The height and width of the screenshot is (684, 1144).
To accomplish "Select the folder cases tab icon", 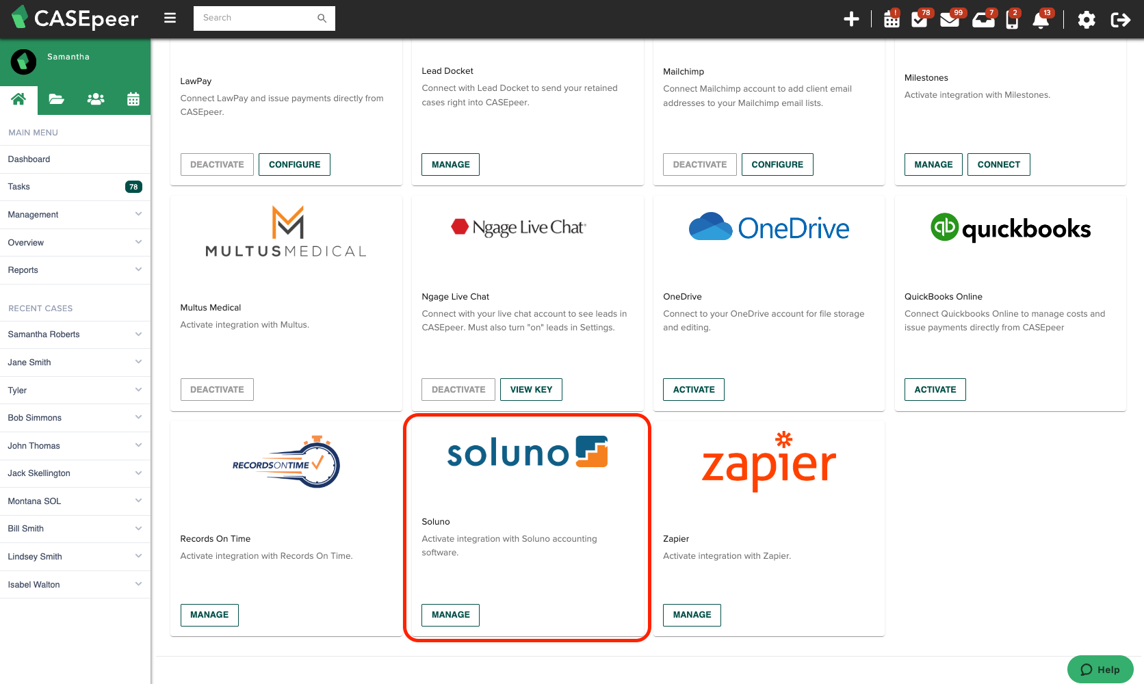I will pyautogui.click(x=57, y=99).
